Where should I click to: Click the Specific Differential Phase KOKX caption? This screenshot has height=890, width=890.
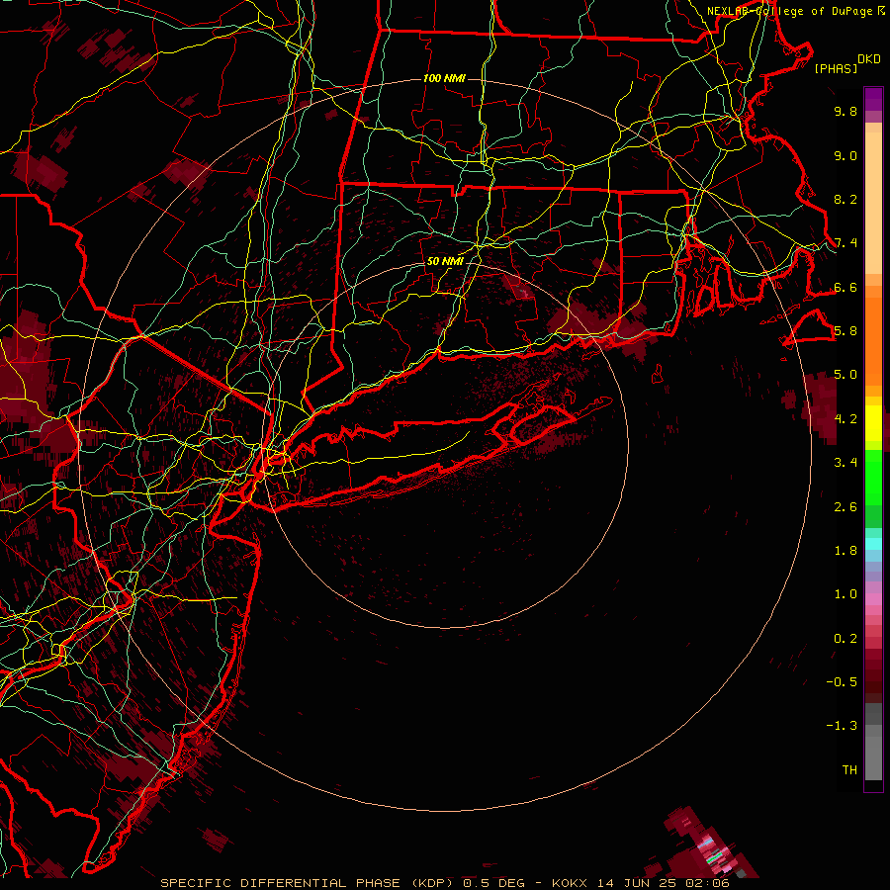pos(444,883)
